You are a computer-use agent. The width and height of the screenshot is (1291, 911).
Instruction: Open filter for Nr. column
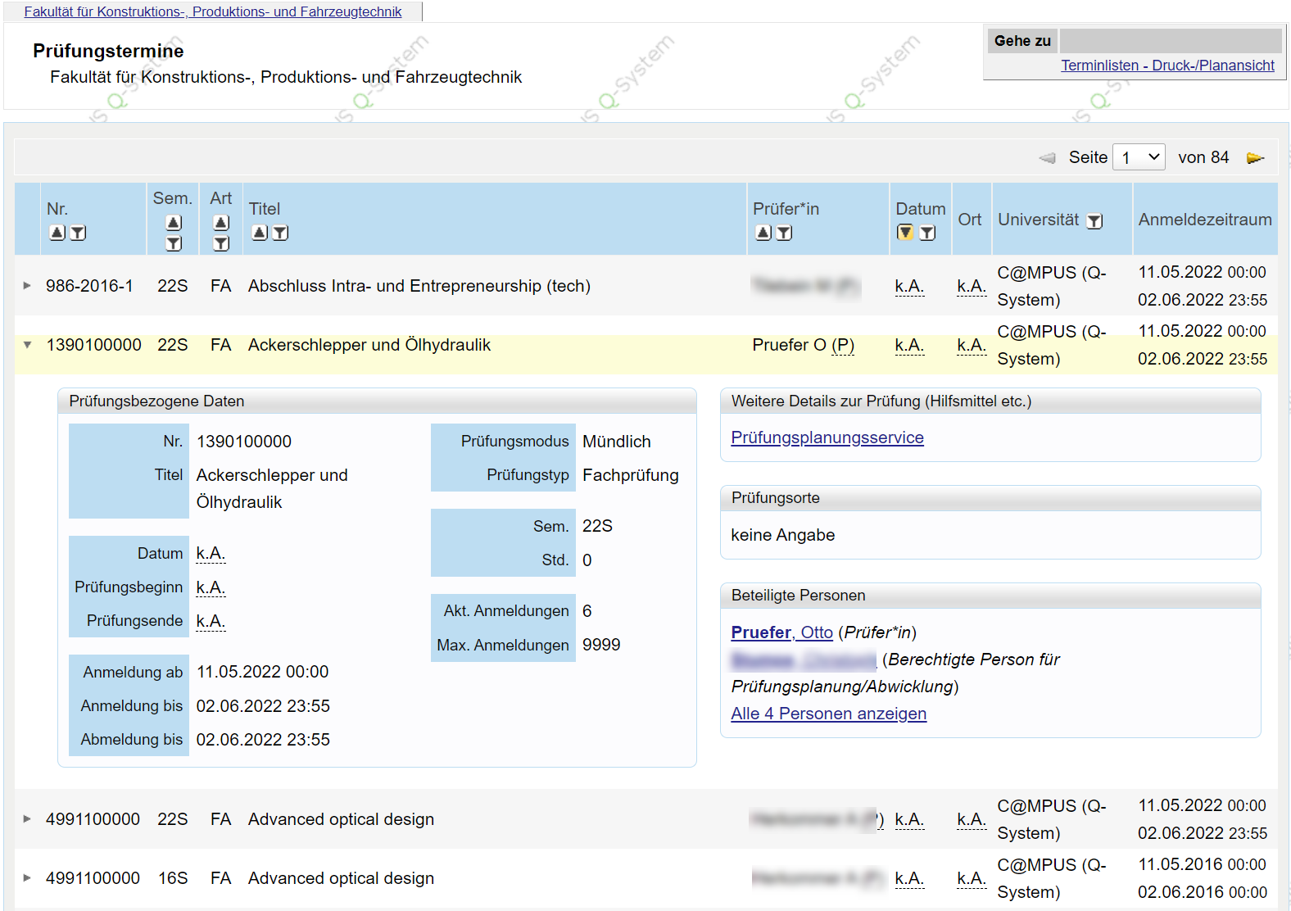[78, 233]
